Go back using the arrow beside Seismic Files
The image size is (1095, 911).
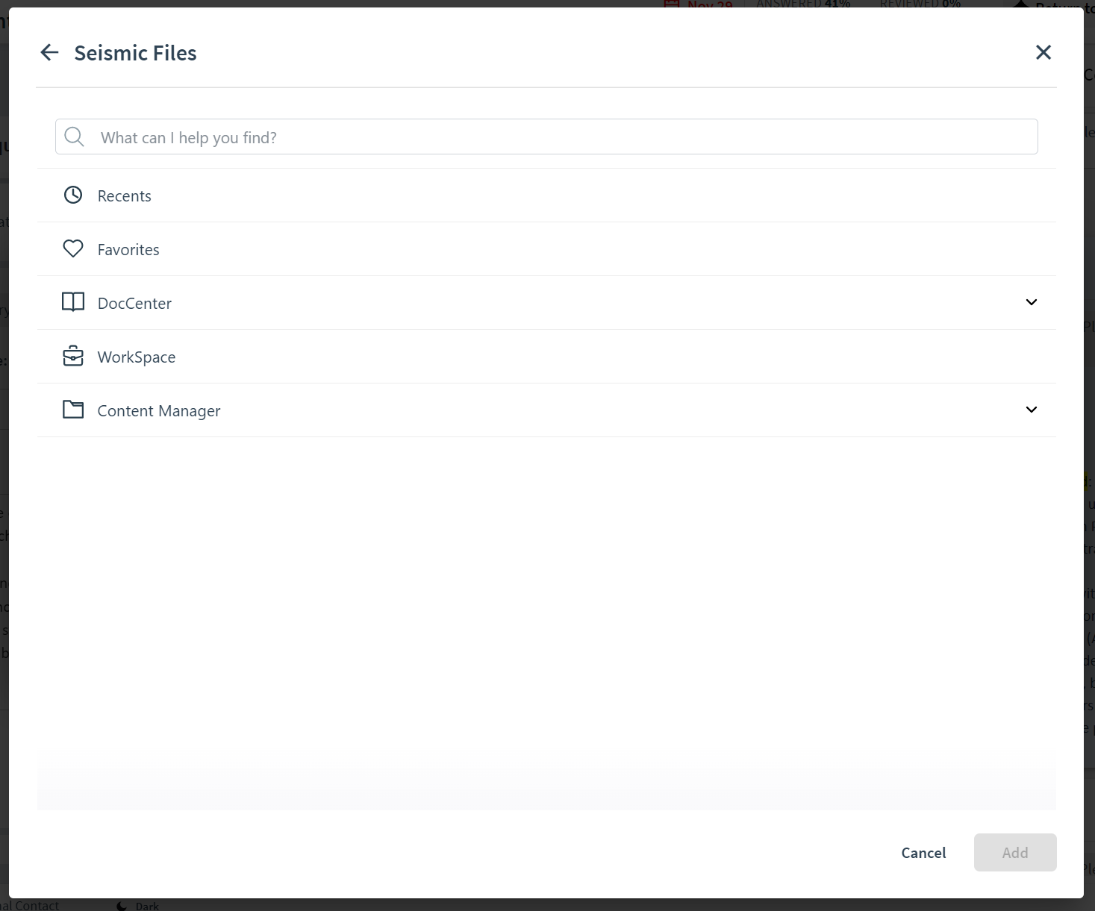point(49,52)
